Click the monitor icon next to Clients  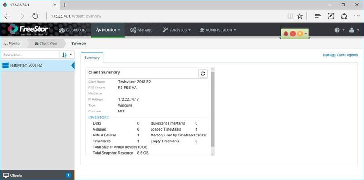tap(5, 175)
